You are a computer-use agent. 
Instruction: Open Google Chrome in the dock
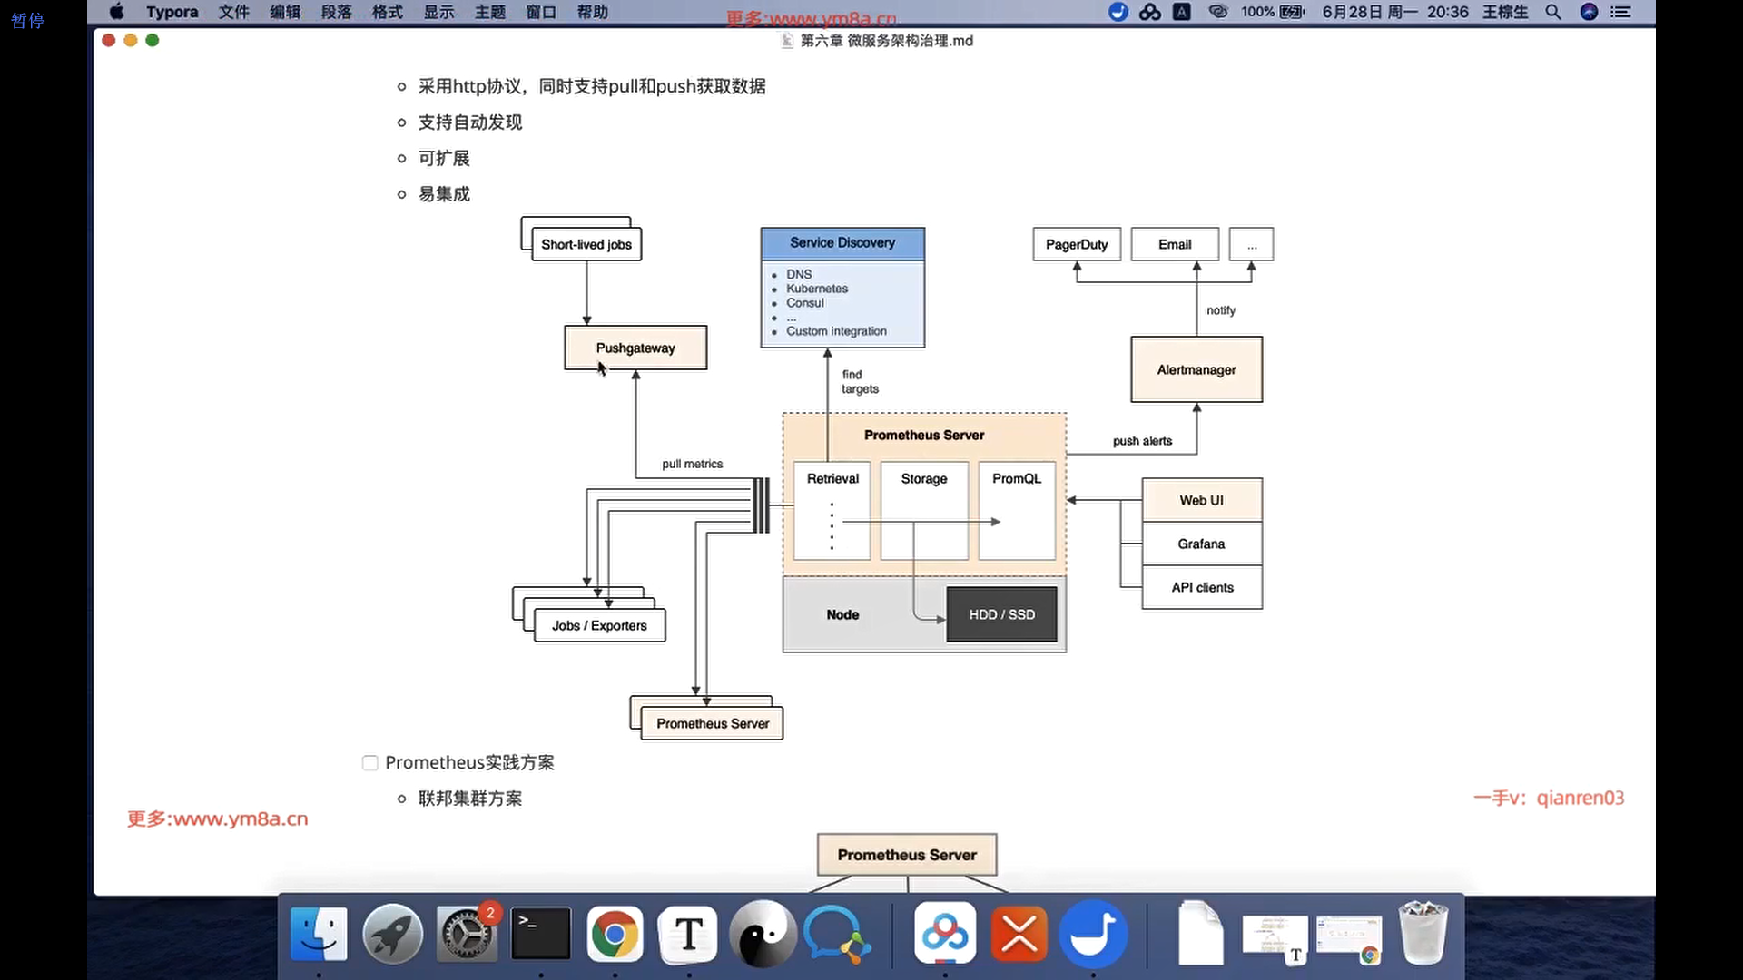click(615, 934)
